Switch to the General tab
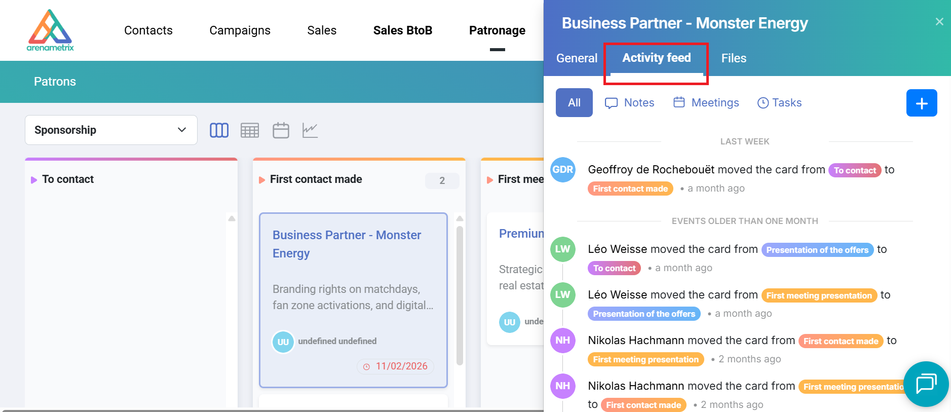The height and width of the screenshot is (412, 951). click(x=577, y=58)
